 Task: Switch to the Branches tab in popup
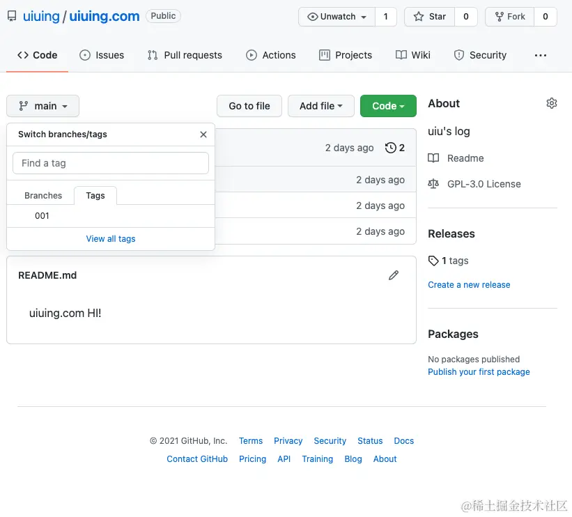click(43, 196)
